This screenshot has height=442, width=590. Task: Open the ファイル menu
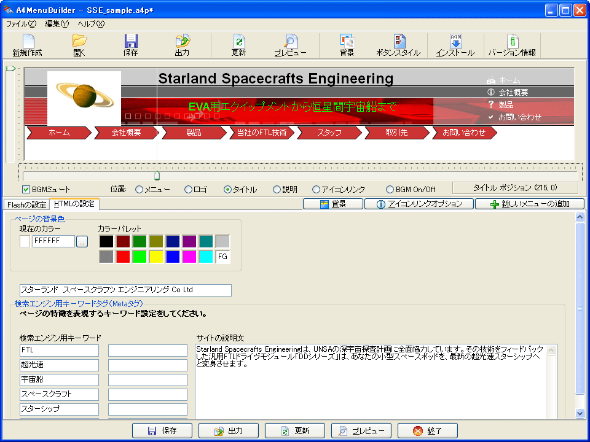[x=20, y=24]
